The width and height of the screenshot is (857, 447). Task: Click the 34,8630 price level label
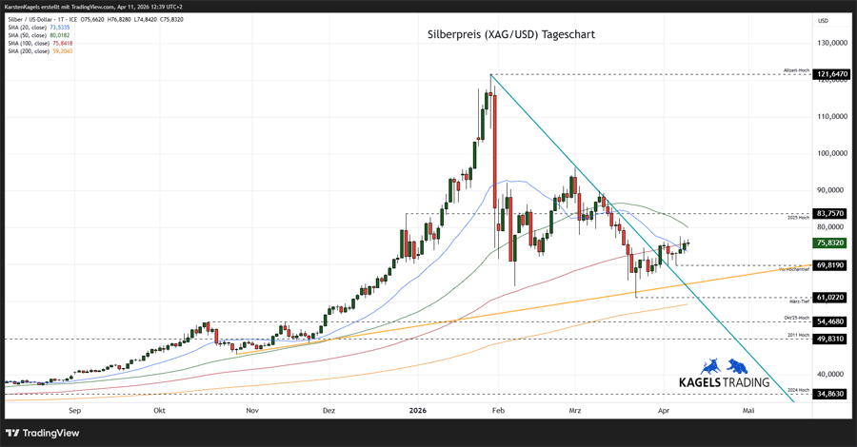pyautogui.click(x=831, y=393)
